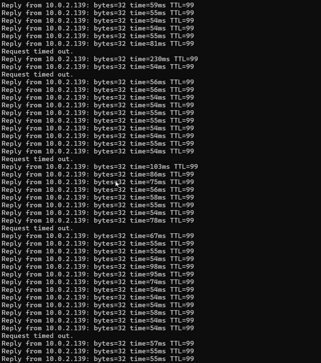Click the timed out line preceding the 230ms reply
The width and height of the screenshot is (321, 363).
tap(37, 51)
